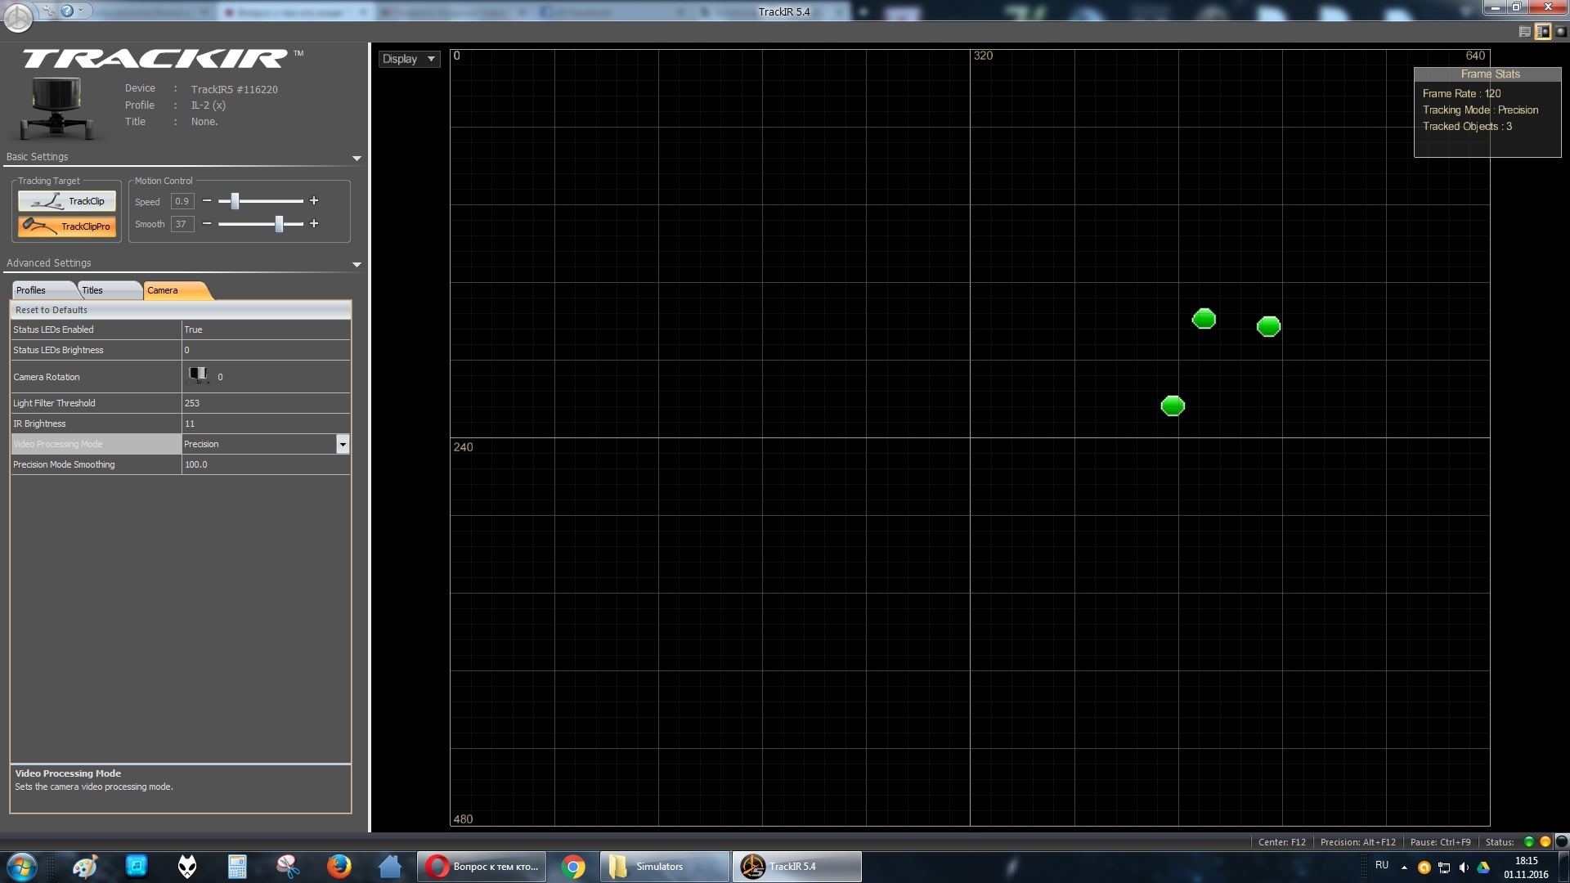Click the Frame Stats panel header
Image resolution: width=1570 pixels, height=883 pixels.
(1488, 74)
